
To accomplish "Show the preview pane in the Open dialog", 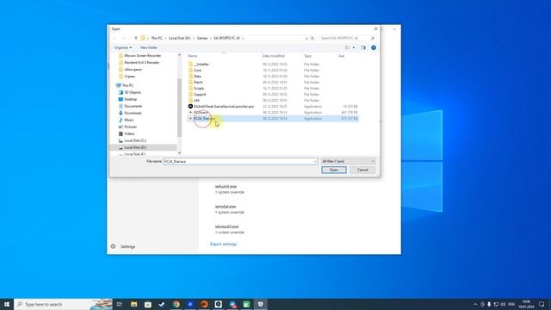I will (363, 47).
